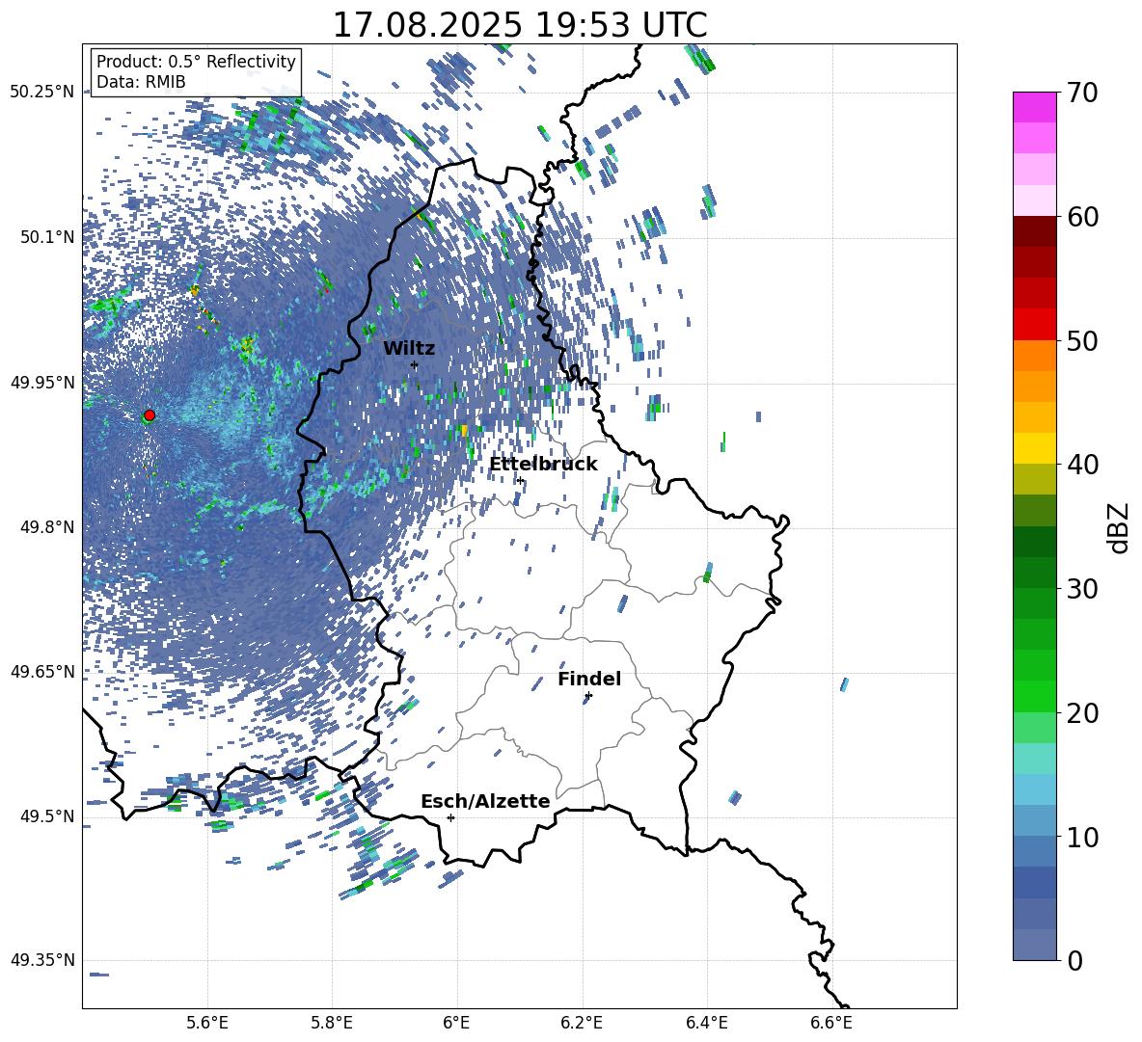Click the red radar site marker
1142x1042 pixels.
point(150,415)
